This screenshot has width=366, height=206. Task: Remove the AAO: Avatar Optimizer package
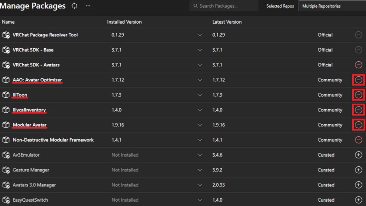pyautogui.click(x=358, y=80)
